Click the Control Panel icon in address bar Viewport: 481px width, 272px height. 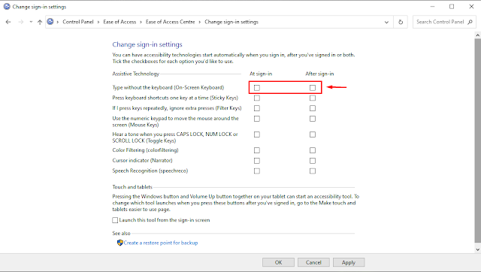point(50,22)
